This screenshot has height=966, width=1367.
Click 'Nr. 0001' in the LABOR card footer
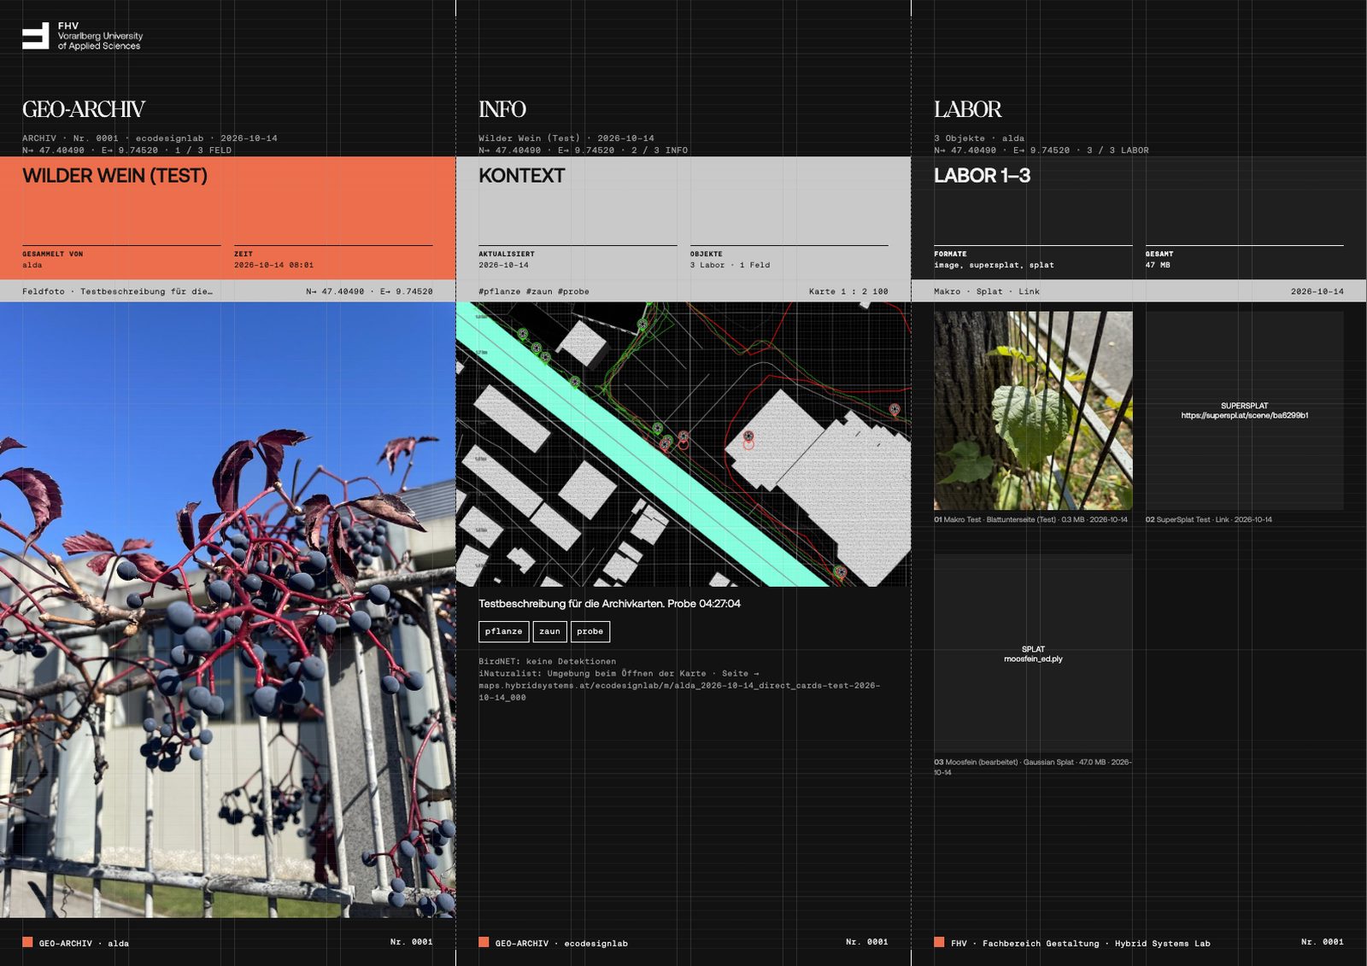point(1322,941)
